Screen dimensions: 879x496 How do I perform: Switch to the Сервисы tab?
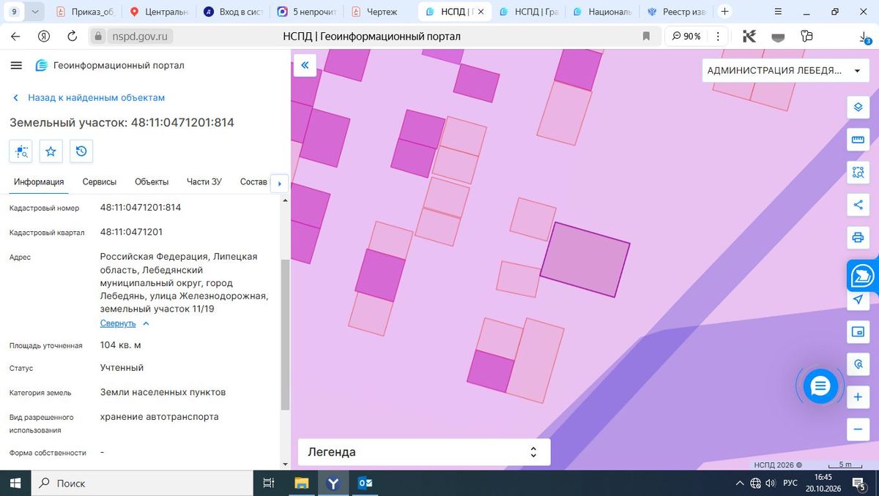(99, 182)
